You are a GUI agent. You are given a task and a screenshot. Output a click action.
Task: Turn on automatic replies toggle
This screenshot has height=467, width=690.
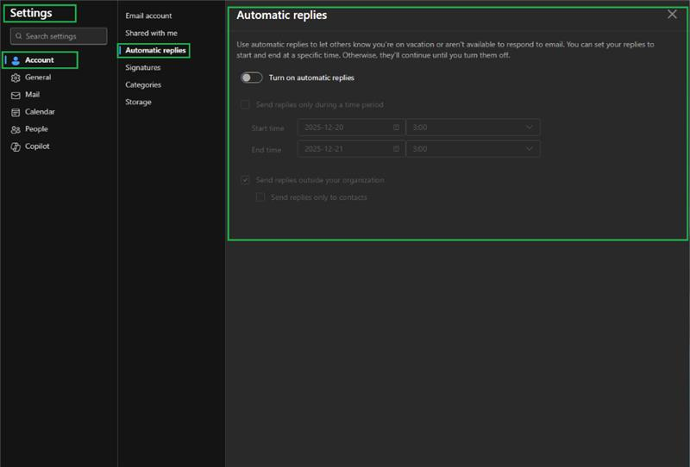(x=252, y=78)
